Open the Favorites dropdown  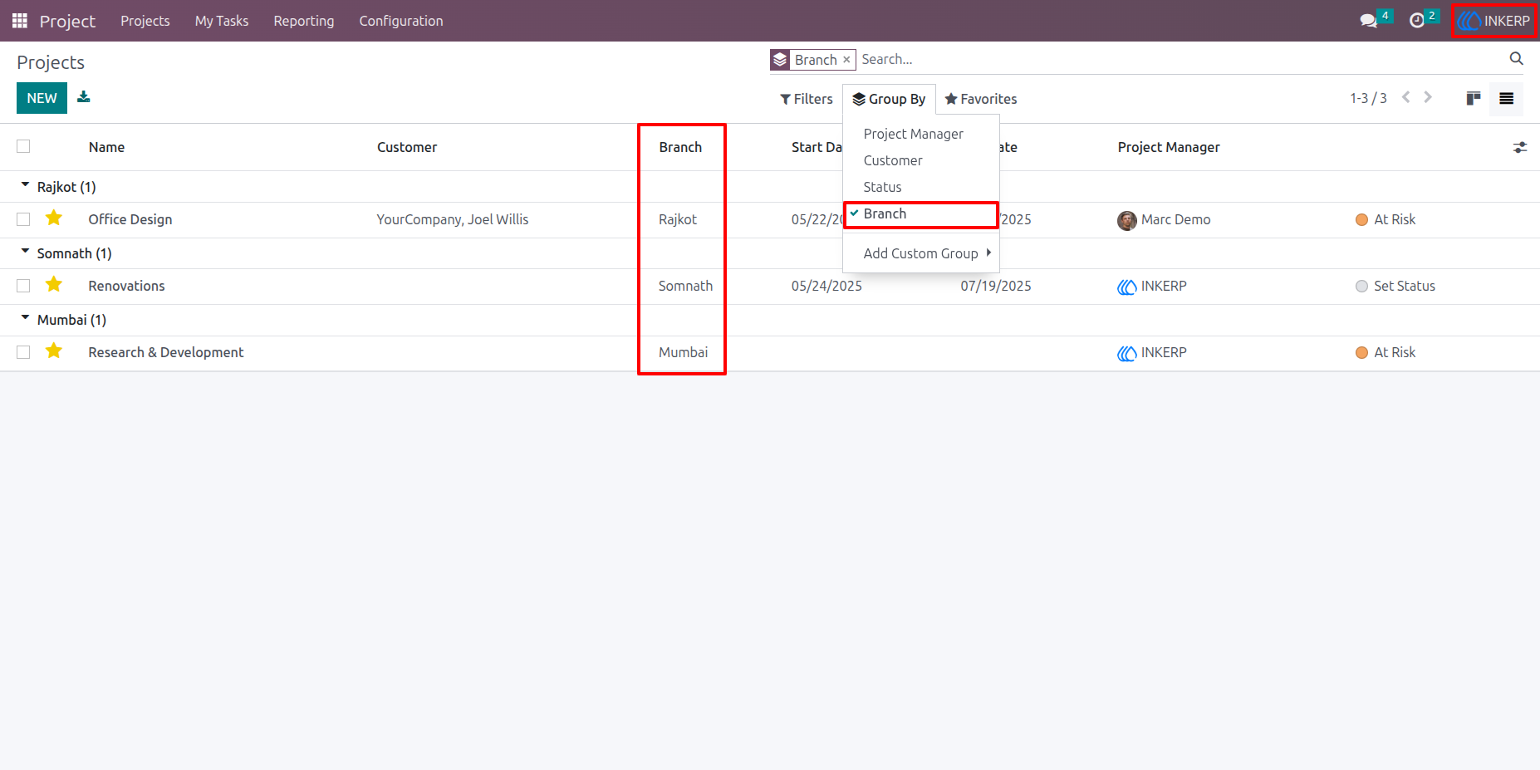[x=980, y=99]
